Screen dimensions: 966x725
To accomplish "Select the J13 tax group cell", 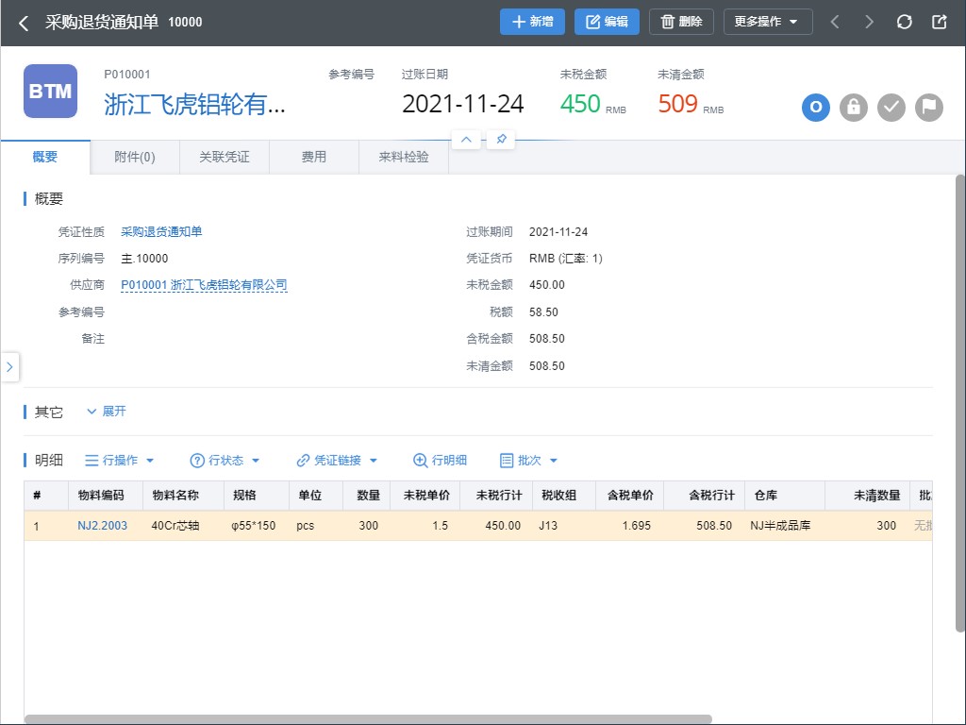I will [564, 526].
